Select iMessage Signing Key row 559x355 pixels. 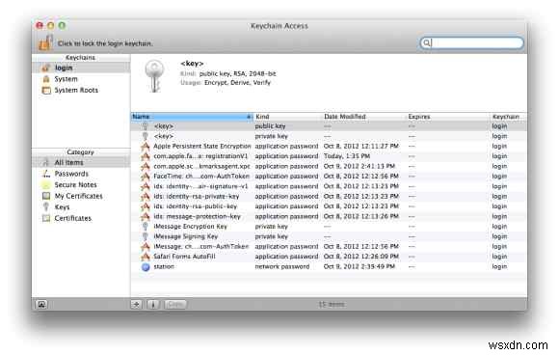click(329, 236)
